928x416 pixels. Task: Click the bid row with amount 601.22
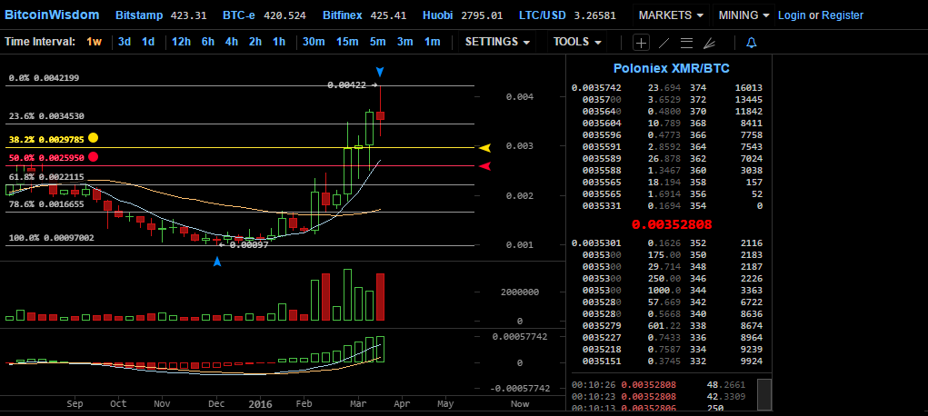click(x=667, y=325)
